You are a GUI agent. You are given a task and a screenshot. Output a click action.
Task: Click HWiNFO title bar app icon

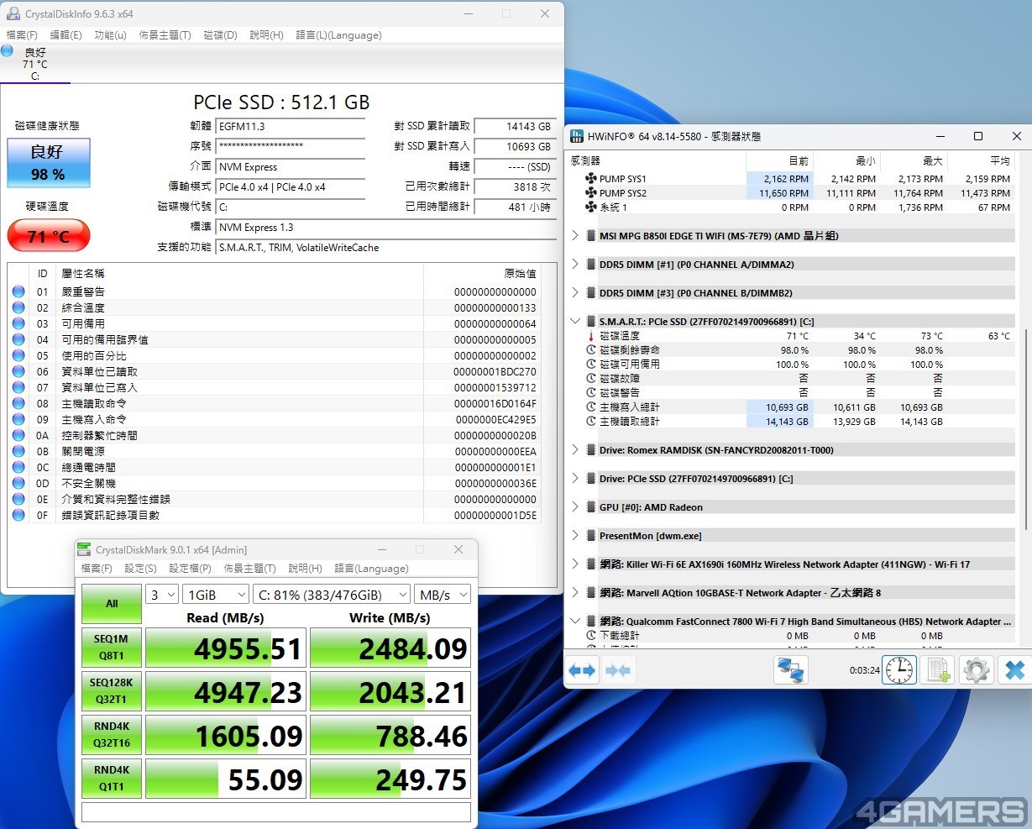pos(577,136)
